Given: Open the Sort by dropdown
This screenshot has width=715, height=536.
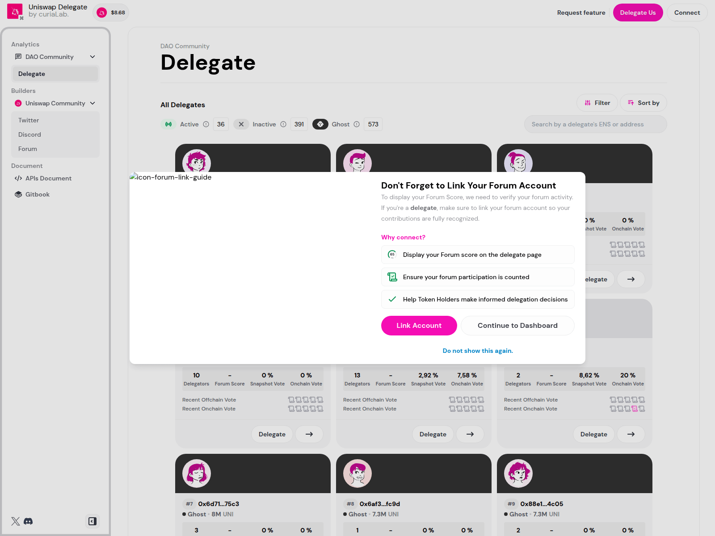Looking at the screenshot, I should pos(643,103).
